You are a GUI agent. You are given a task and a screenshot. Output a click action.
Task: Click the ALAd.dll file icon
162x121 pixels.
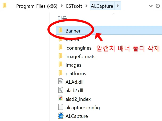61,81
